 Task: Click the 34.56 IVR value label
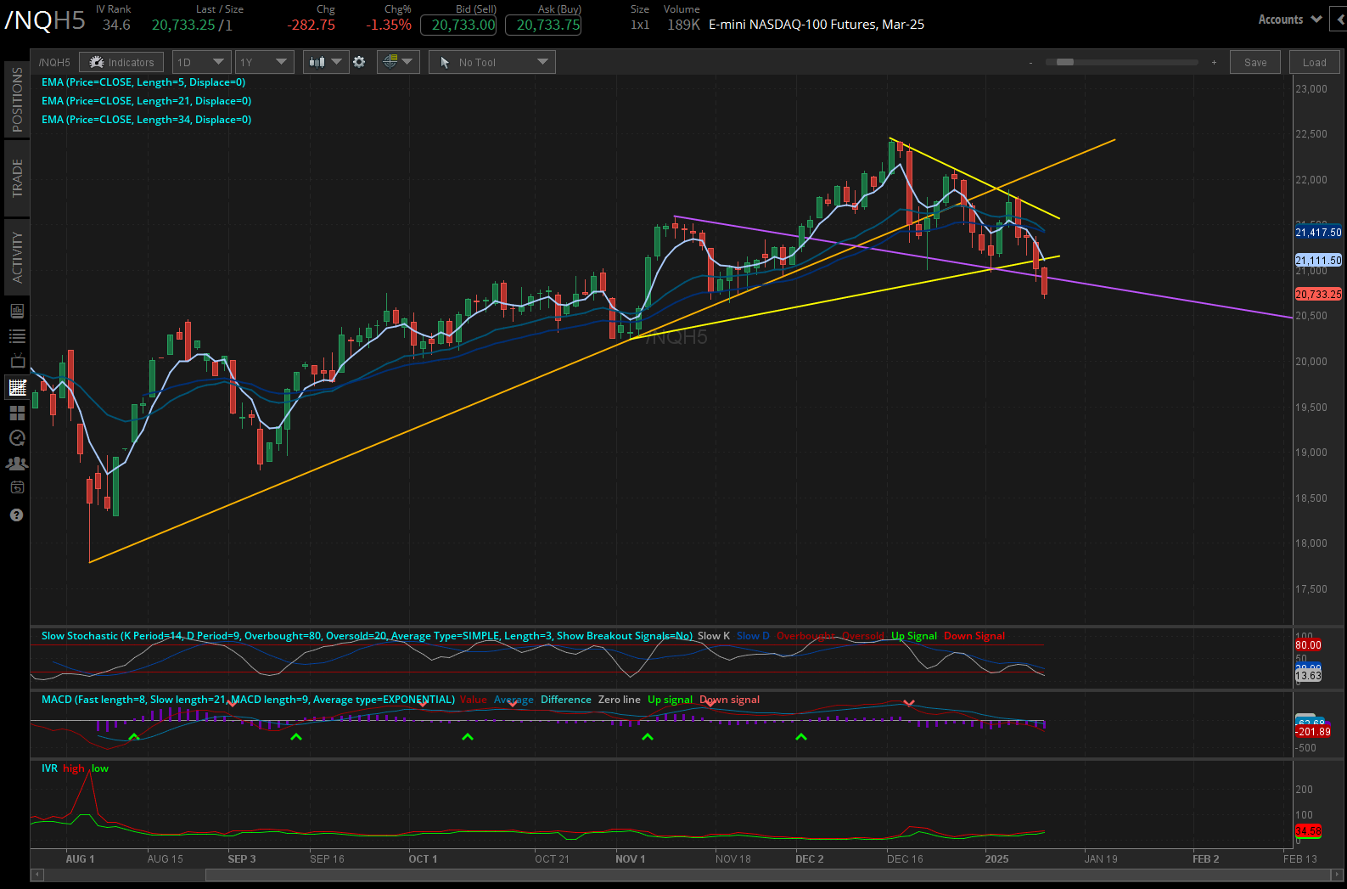click(1308, 831)
